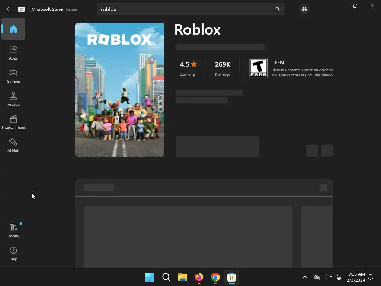Click the search box containing roblox
The width and height of the screenshot is (381, 286).
(190, 9)
